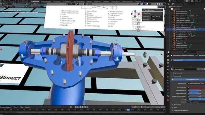Click the Использовать ноды button
This screenshot has height=115, width=205.
188,80
